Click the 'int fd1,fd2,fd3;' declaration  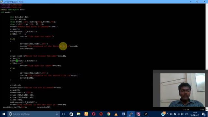pos(20,17)
